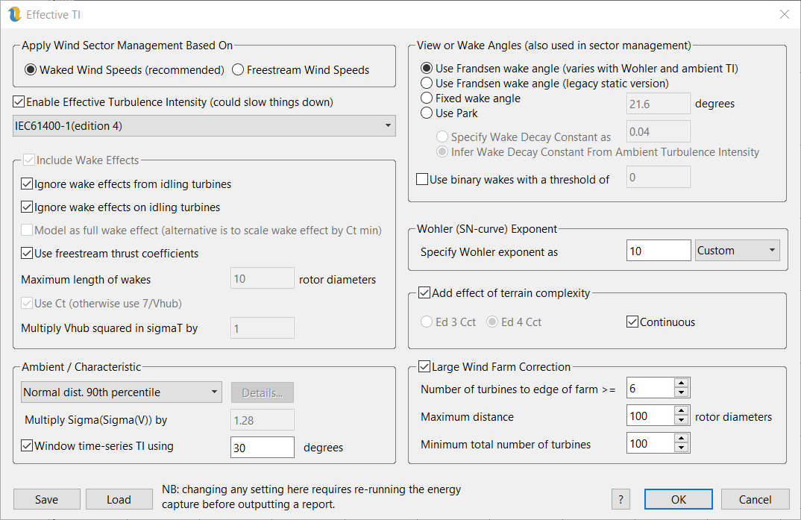Viewport: 801px width, 520px height.
Task: Uncheck Ignore wake effects from idling turbines
Action: click(x=28, y=184)
